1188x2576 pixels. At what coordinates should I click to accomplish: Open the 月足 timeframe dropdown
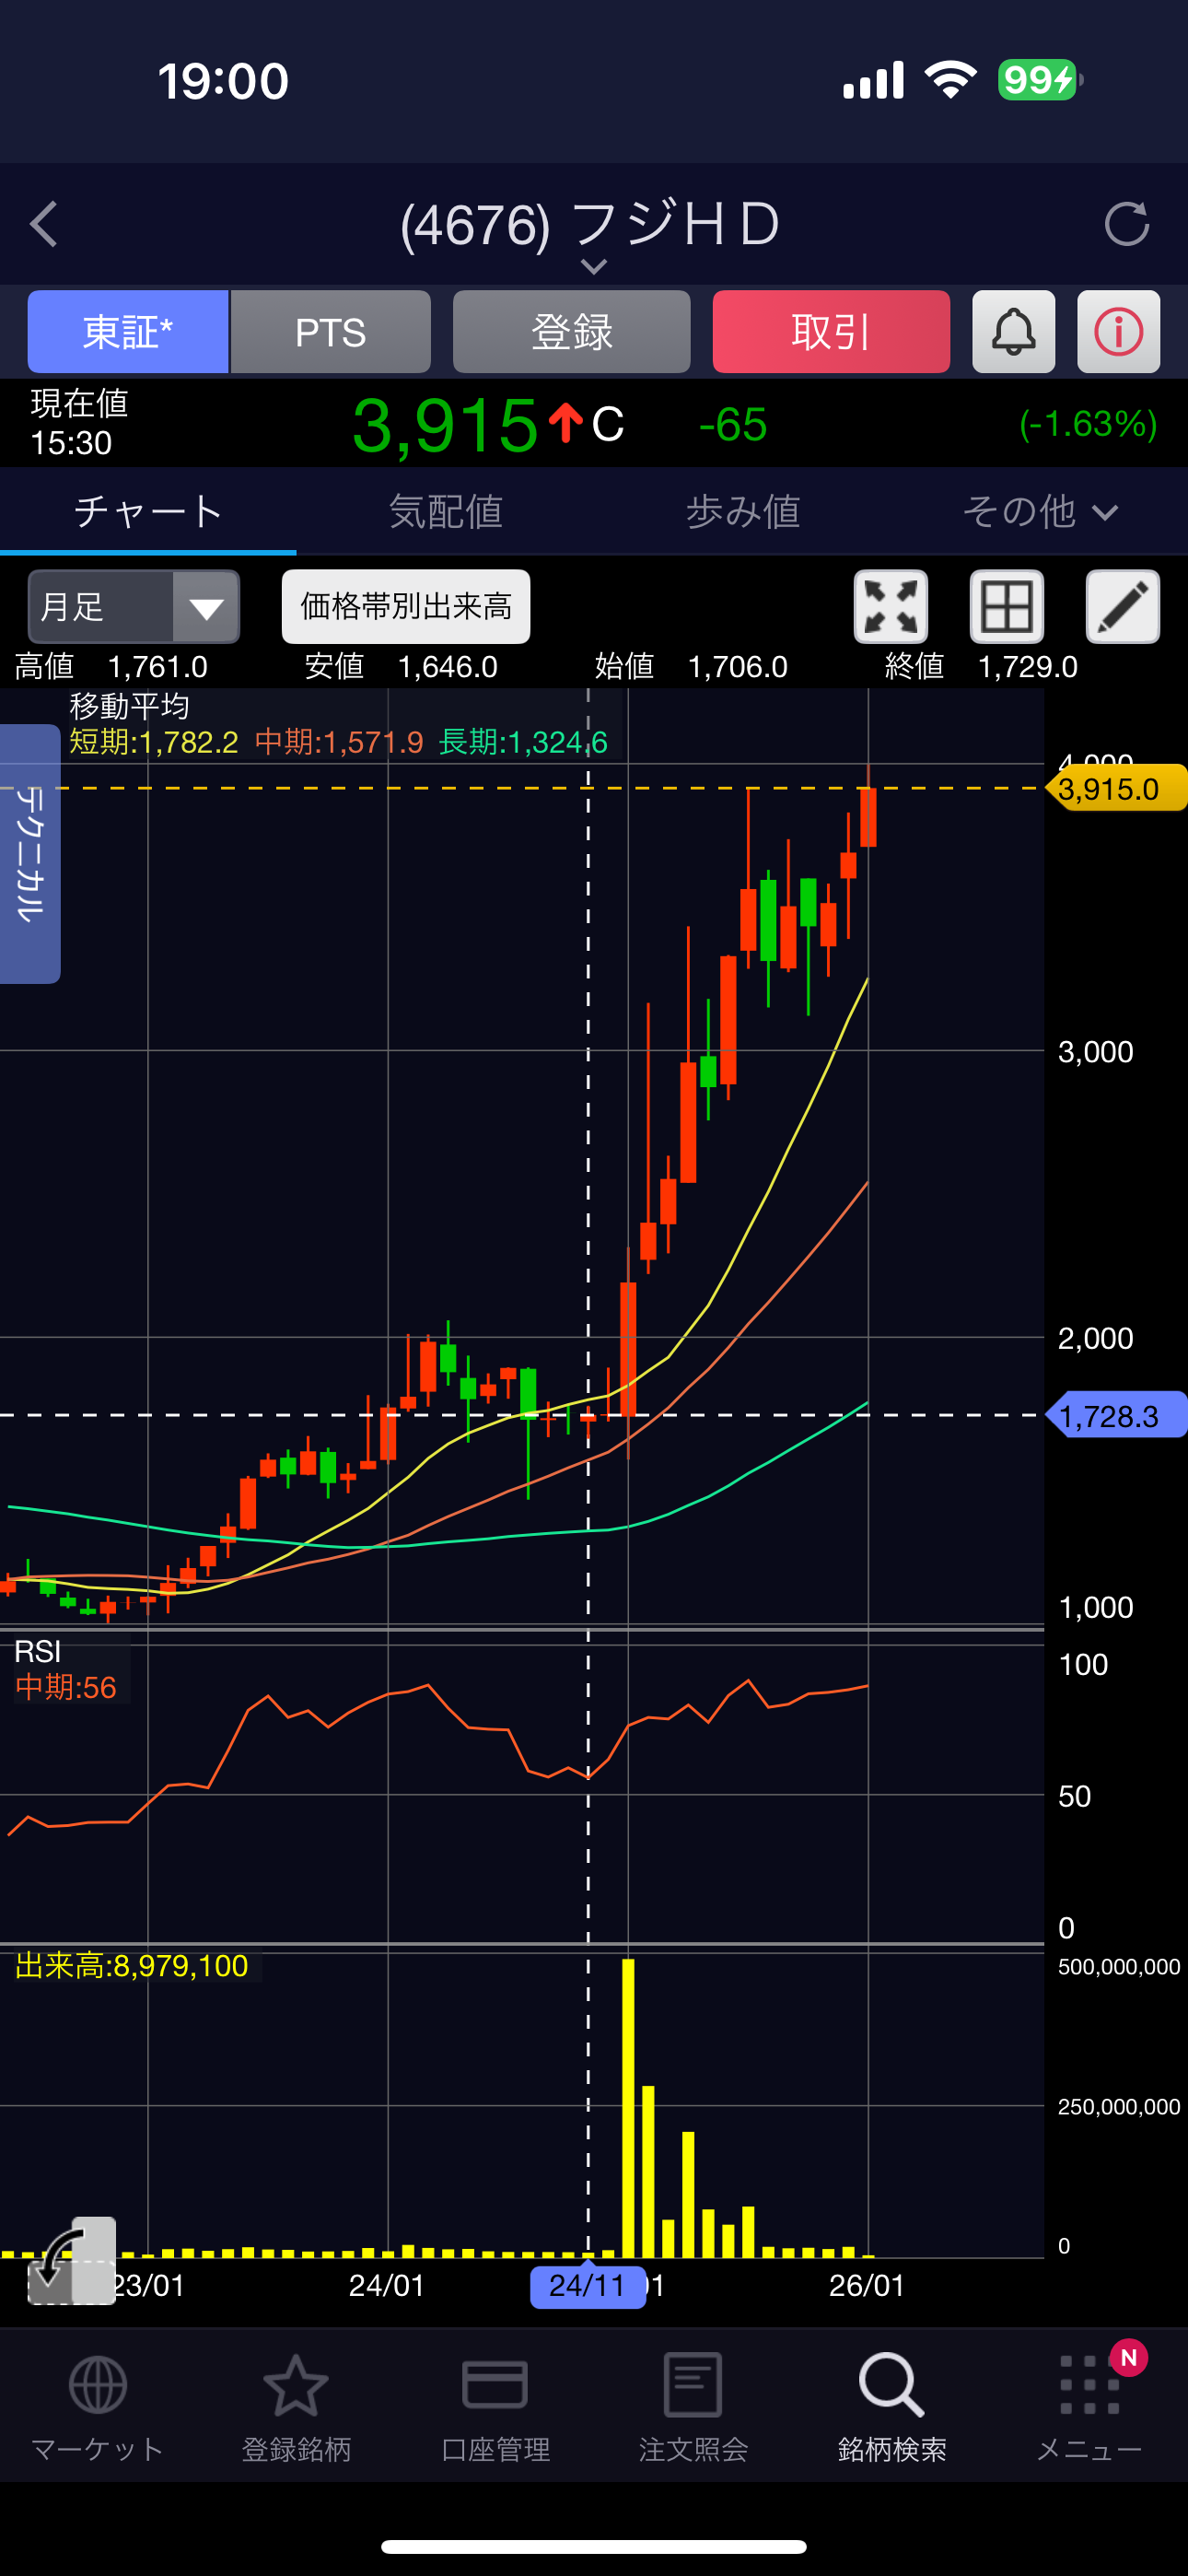pos(134,607)
